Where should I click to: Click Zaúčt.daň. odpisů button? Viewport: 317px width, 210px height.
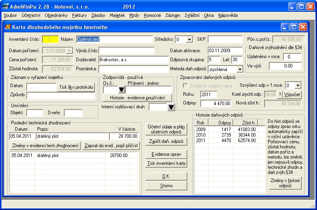pos(166,141)
